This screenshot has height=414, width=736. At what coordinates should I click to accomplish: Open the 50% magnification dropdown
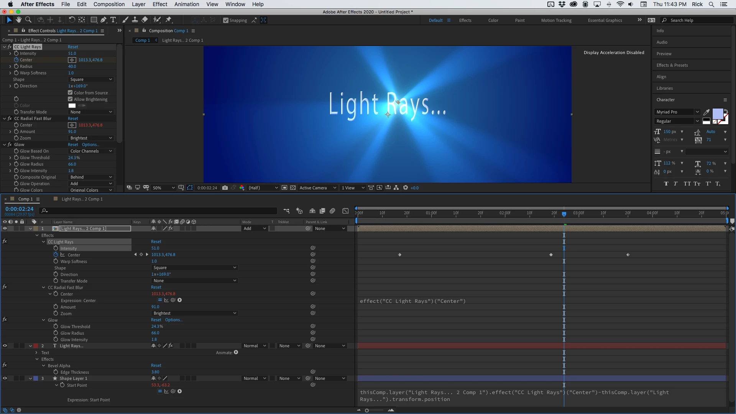point(164,188)
